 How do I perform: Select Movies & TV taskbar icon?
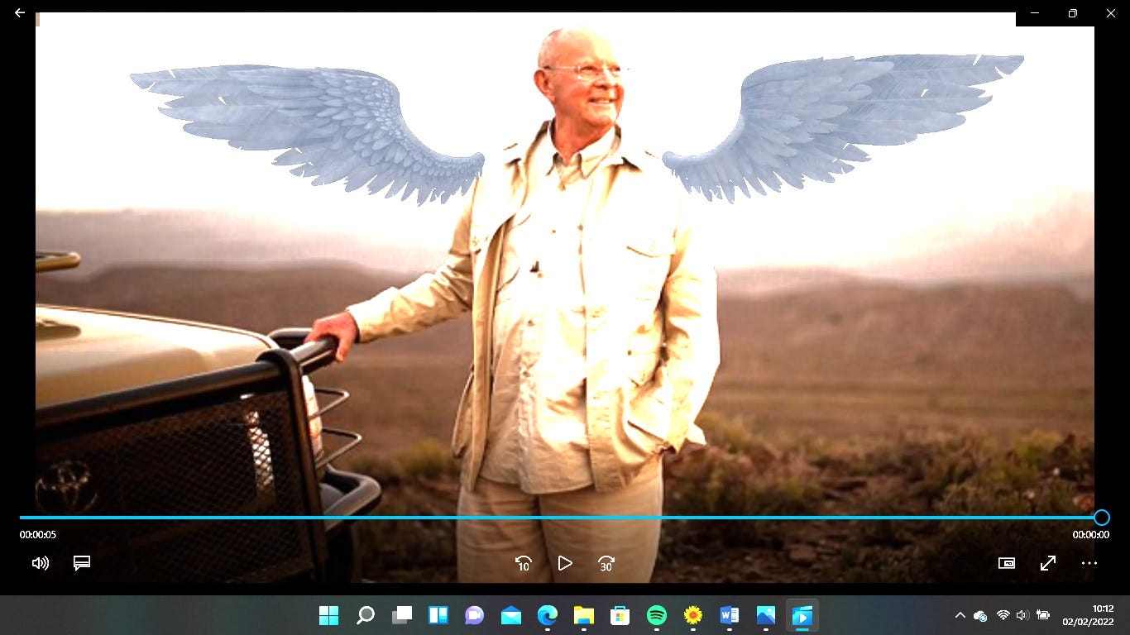click(802, 615)
